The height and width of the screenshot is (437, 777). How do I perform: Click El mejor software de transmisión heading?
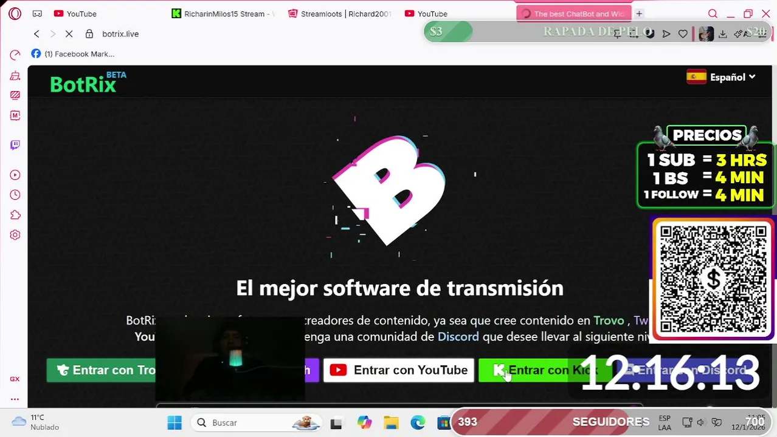pos(399,288)
